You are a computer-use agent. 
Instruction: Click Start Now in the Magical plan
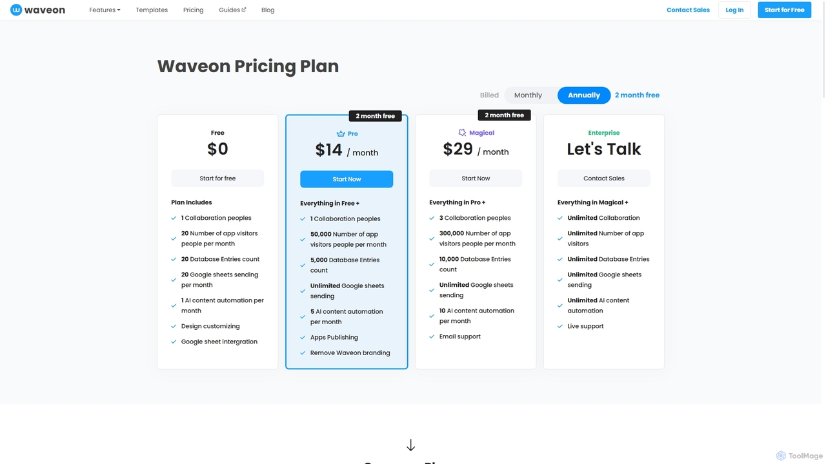click(x=476, y=179)
